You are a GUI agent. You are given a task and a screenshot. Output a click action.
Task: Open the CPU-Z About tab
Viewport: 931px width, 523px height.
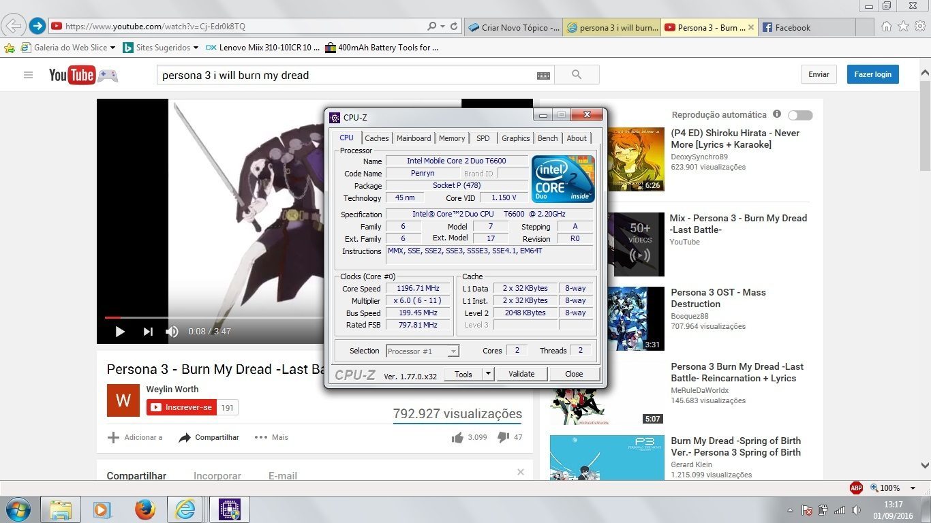[x=577, y=138]
